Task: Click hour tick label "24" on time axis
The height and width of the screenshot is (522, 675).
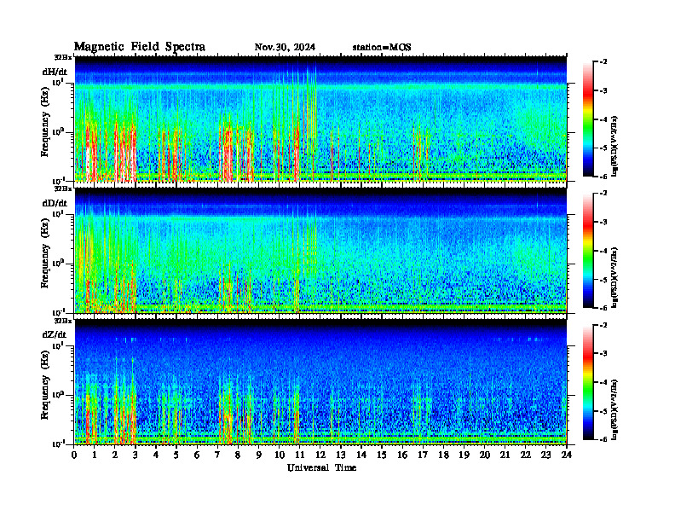Action: point(567,455)
